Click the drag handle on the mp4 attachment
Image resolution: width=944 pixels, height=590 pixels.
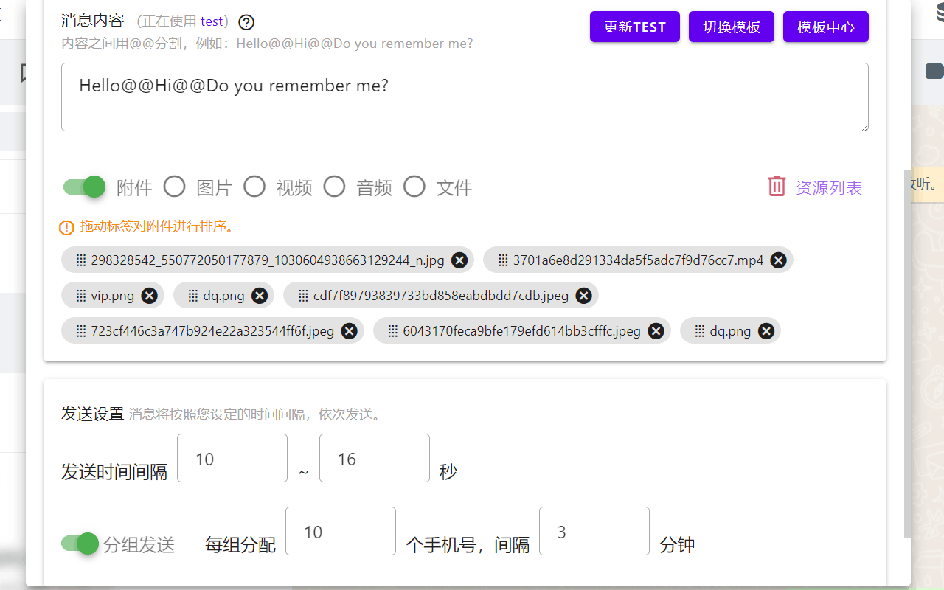click(502, 260)
